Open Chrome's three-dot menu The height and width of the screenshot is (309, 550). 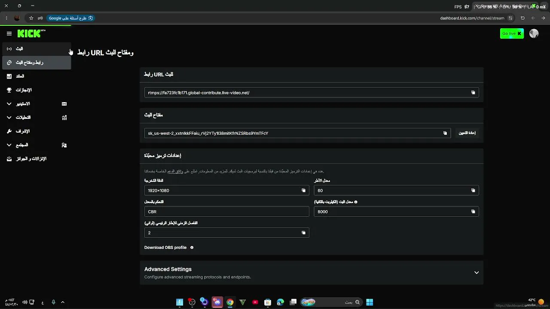pyautogui.click(x=6, y=18)
